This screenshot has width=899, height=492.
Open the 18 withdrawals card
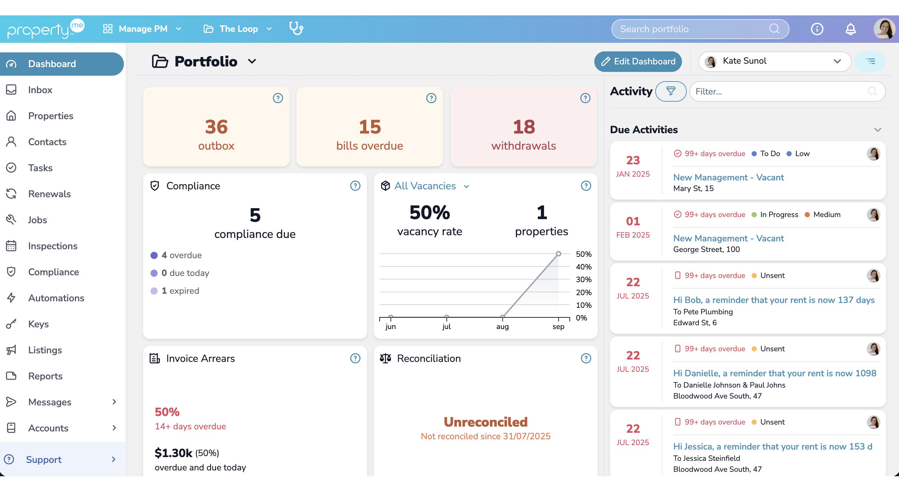tap(523, 127)
